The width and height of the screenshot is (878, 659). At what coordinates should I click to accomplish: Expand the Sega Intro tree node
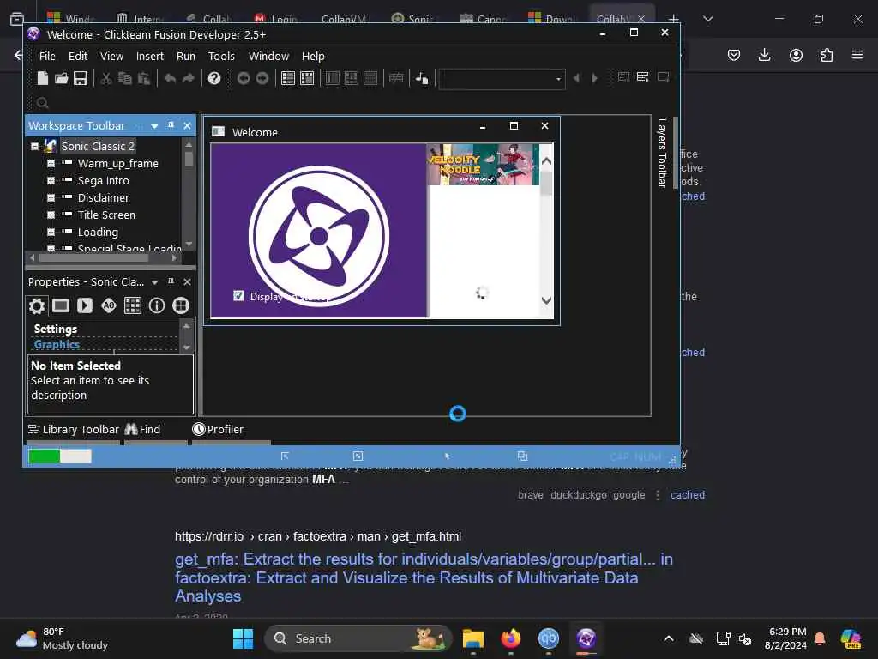(x=51, y=180)
